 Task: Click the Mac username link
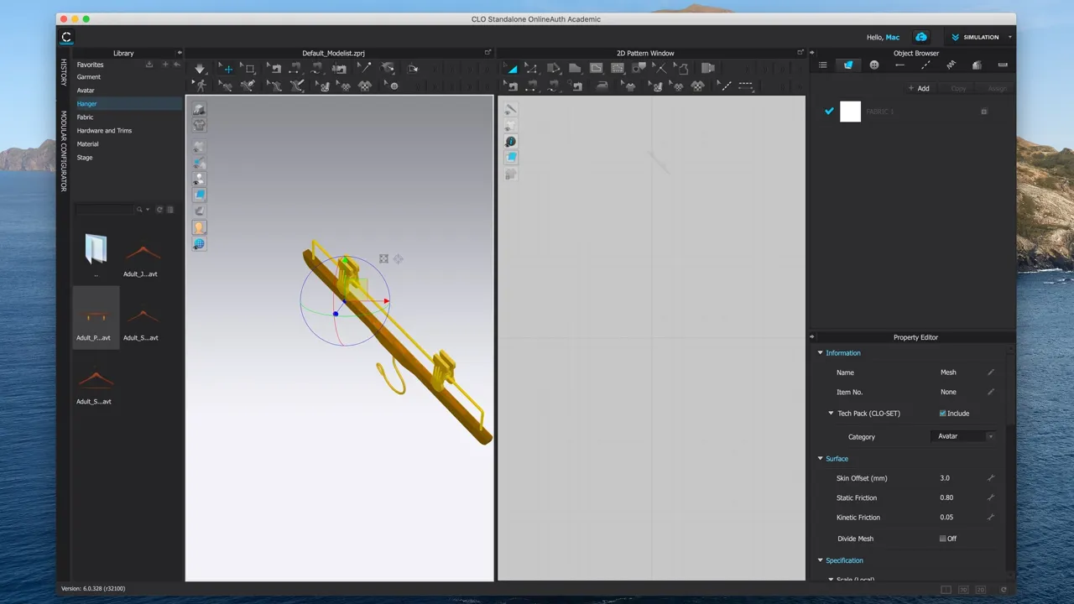coord(893,37)
